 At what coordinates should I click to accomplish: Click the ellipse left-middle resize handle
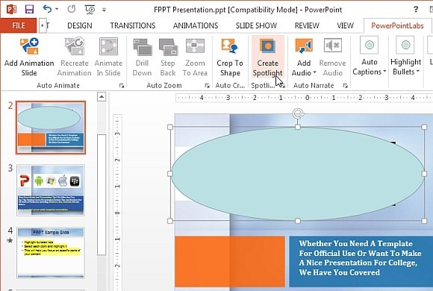point(170,174)
